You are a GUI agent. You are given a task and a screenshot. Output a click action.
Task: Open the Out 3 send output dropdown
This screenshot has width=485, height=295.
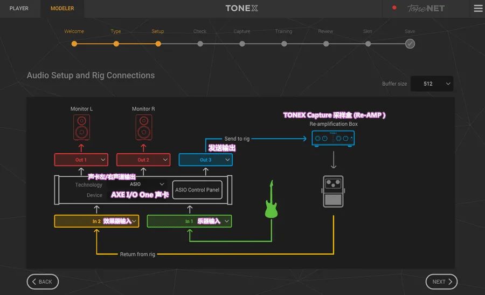point(206,160)
